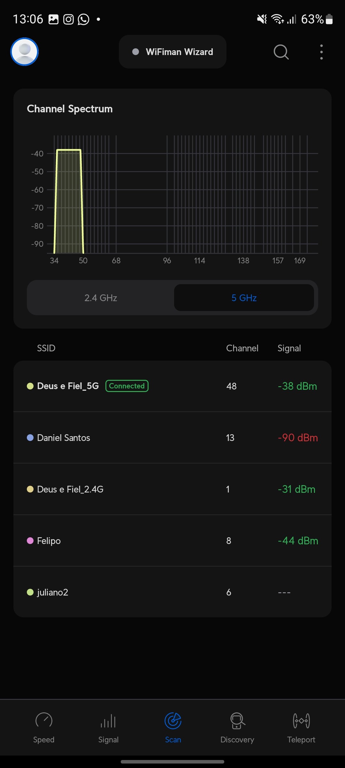The height and width of the screenshot is (768, 345).
Task: Open the Speed test tab icon
Action: (x=44, y=721)
